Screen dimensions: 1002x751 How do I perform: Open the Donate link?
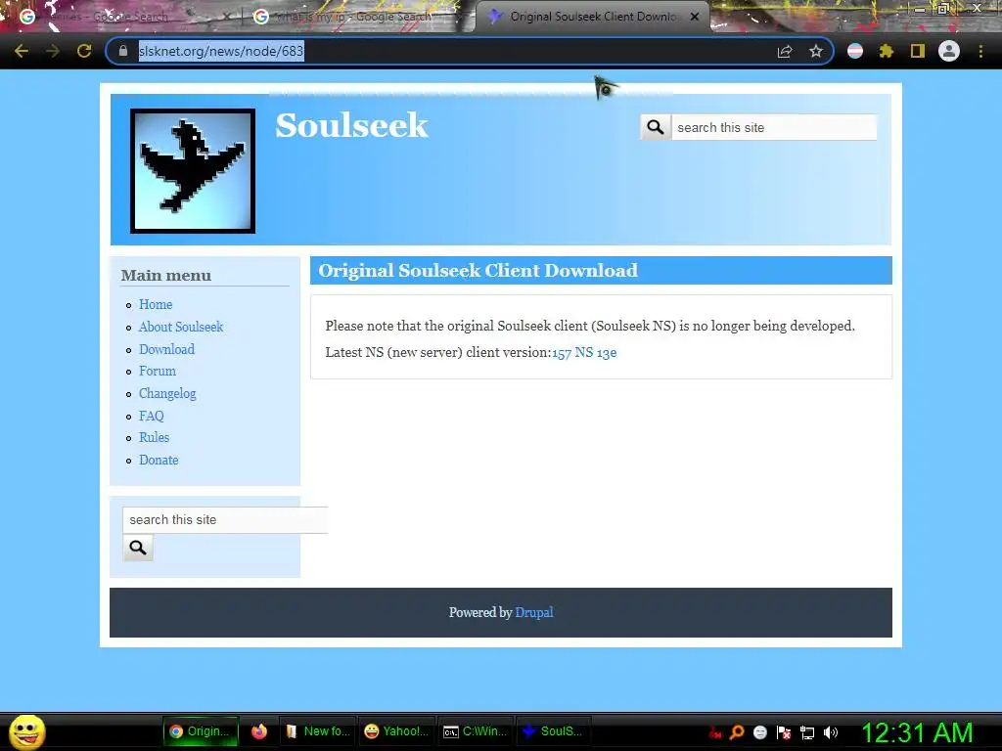(159, 460)
